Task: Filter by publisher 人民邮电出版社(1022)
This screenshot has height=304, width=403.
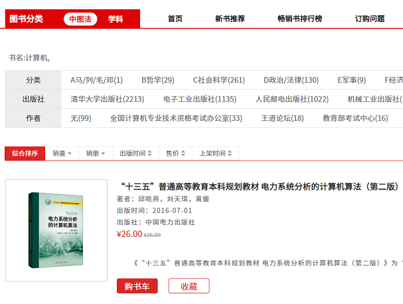Action: (291, 99)
